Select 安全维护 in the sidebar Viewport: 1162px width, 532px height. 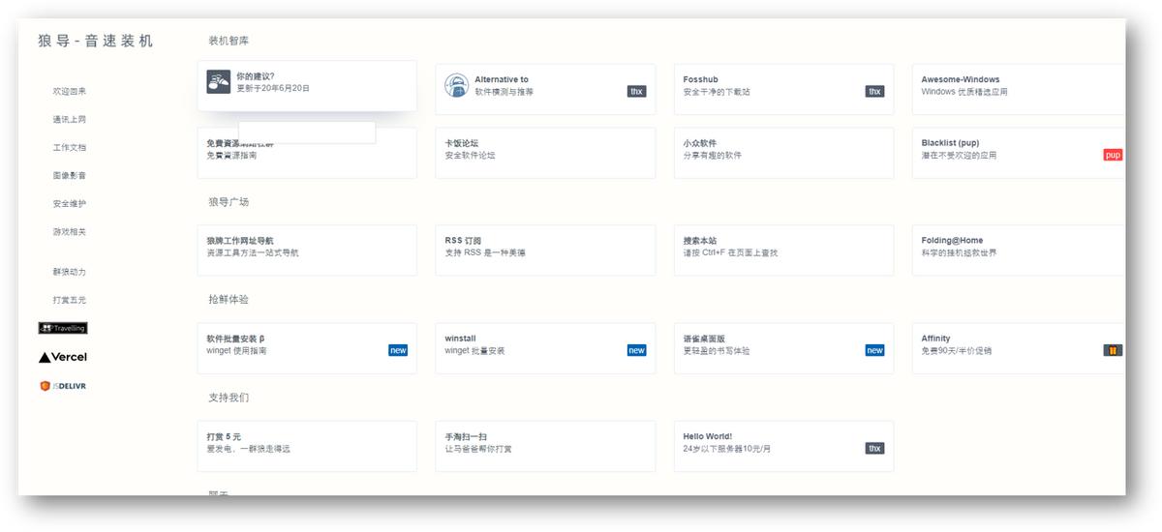point(70,203)
